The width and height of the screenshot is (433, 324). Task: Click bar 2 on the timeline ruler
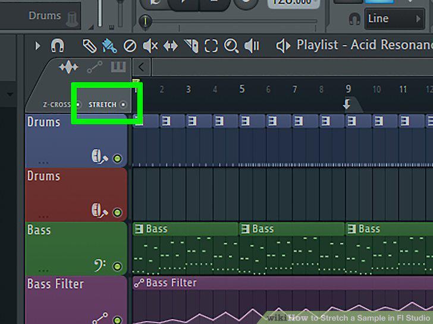(162, 90)
